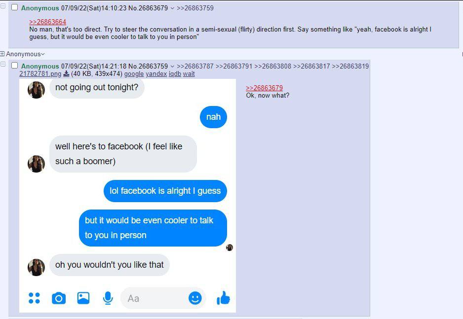This screenshot has height=319, width=463.
Task: Click the download icon beside 21782781.png
Action: point(67,73)
